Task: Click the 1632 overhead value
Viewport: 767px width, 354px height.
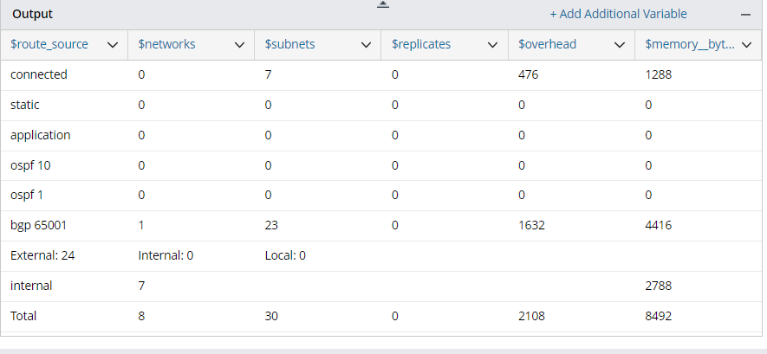Action: [530, 225]
